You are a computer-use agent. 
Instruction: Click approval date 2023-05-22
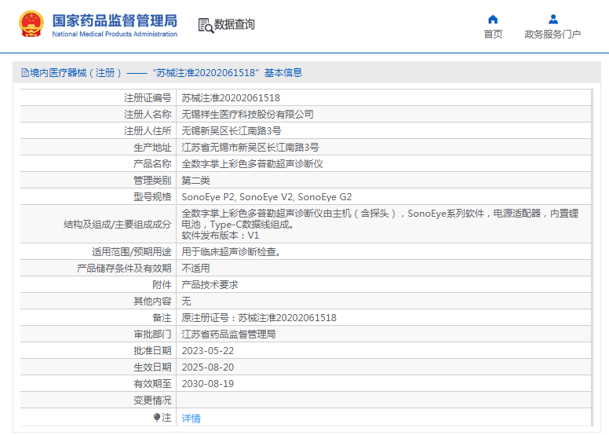point(208,351)
